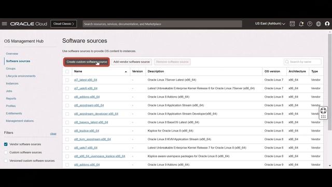
Task: Open Reports in the sidebar
Action: coord(11,98)
